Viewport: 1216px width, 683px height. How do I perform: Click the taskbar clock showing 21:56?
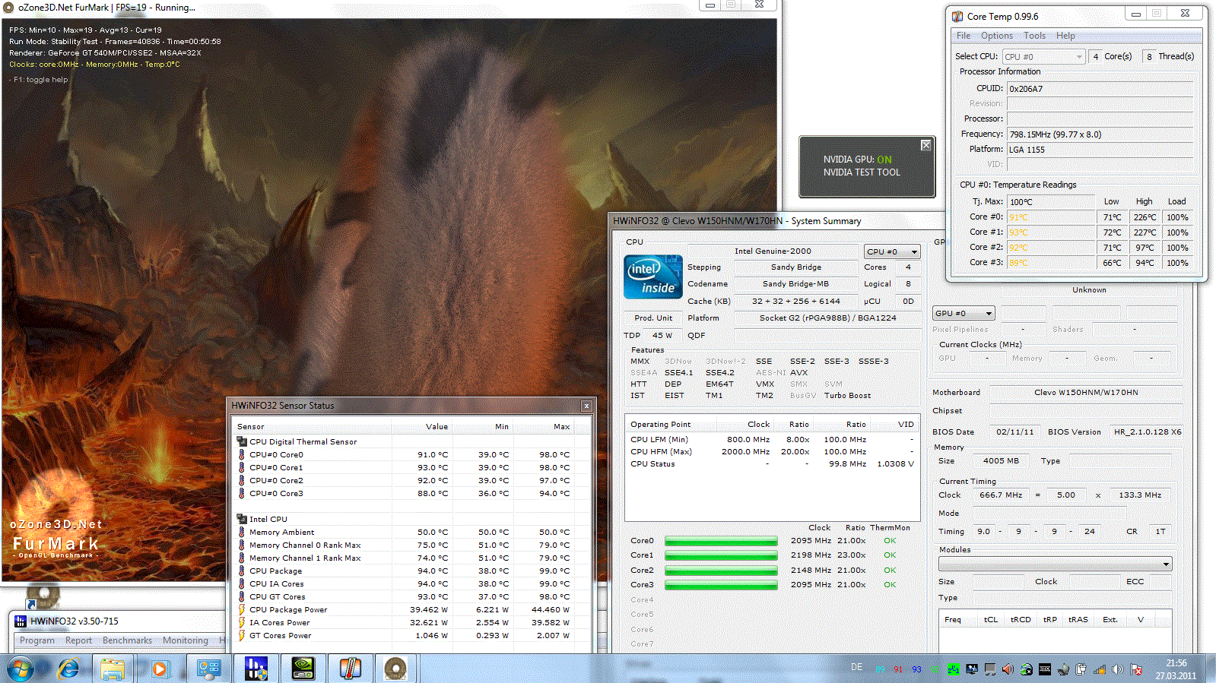click(1176, 669)
